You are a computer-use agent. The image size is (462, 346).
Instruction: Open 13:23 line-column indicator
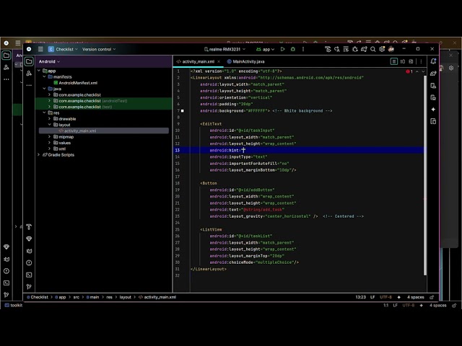click(x=361, y=297)
